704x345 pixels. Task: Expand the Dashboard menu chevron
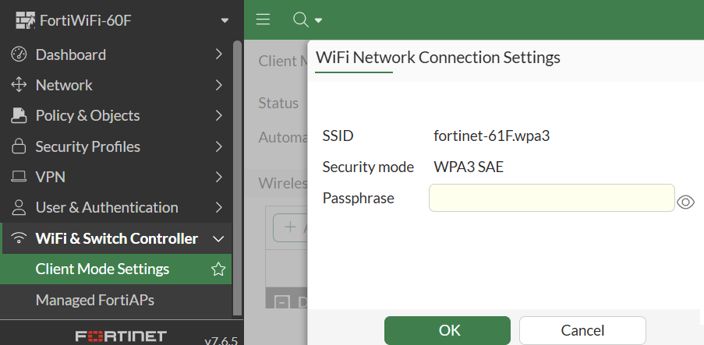tap(219, 55)
